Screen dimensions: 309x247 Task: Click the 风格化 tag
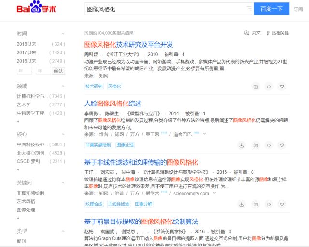114,86
